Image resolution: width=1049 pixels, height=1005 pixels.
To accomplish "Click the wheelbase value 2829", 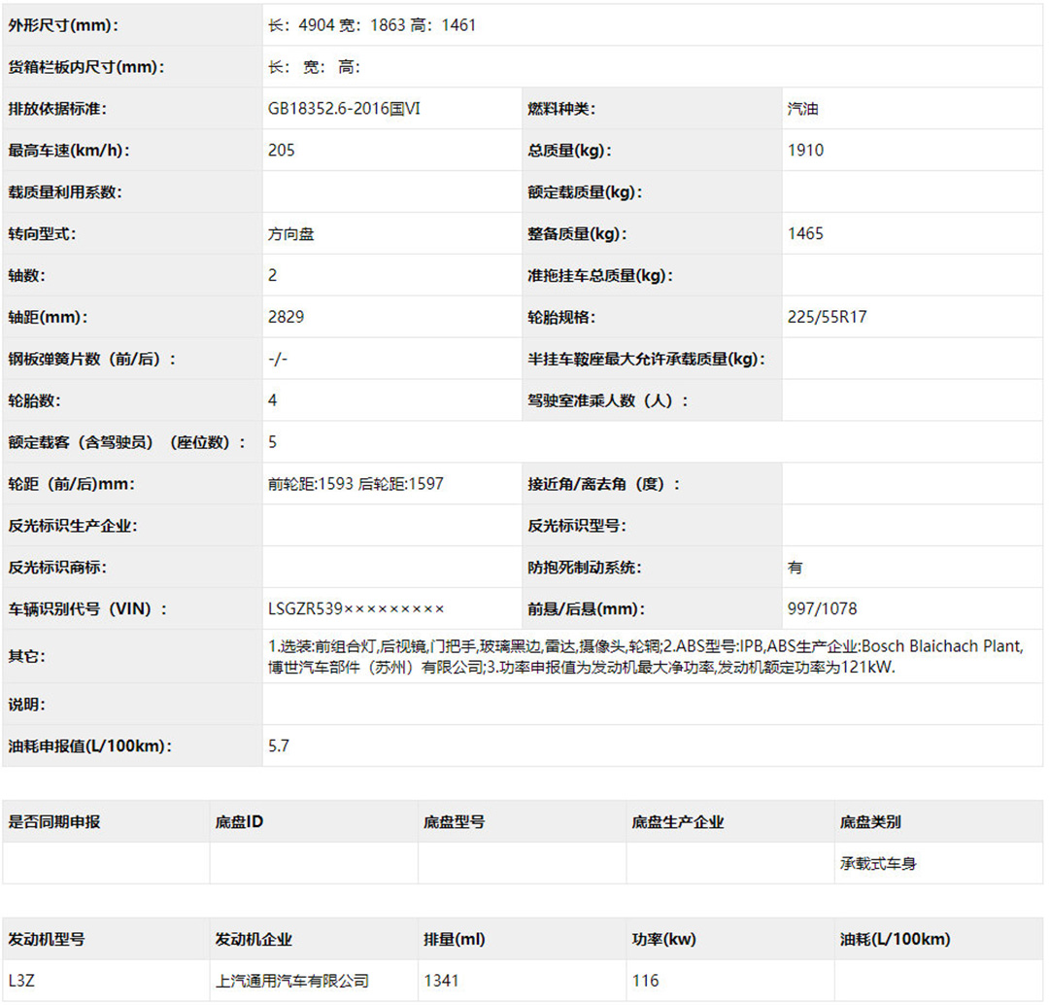I will tap(286, 318).
